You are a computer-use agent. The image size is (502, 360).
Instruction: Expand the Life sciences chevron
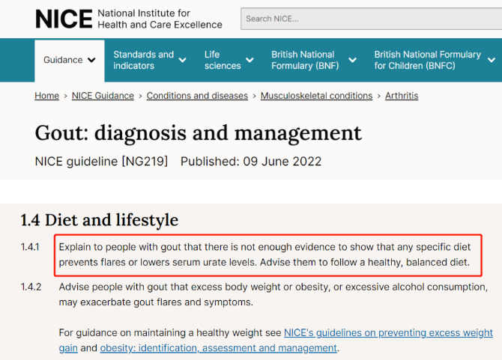(250, 60)
